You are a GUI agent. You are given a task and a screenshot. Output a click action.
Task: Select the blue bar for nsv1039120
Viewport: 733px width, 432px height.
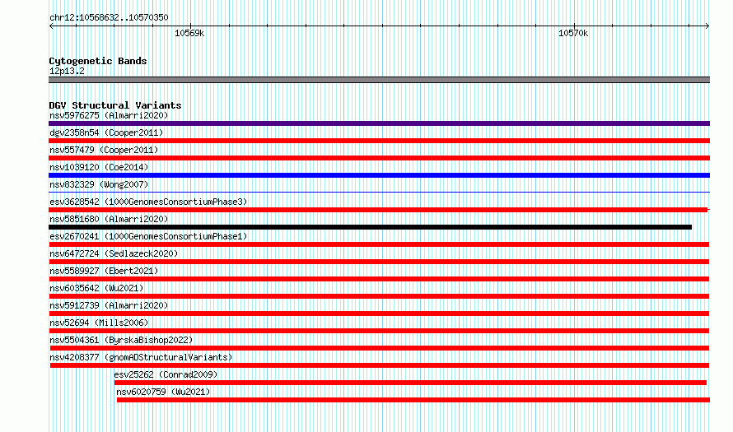point(379,175)
